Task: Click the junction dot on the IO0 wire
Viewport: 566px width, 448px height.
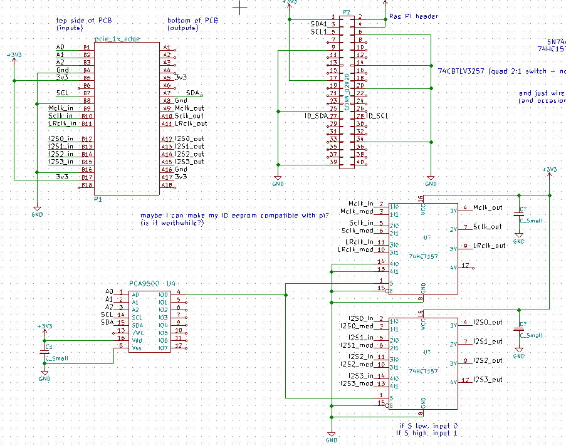Action: coord(286,295)
